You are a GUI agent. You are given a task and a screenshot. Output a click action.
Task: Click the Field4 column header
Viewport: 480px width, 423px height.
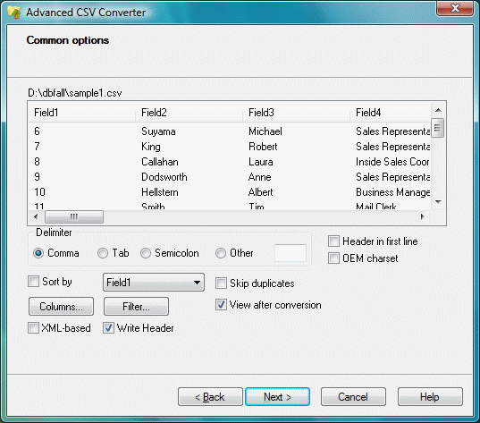pyautogui.click(x=390, y=113)
